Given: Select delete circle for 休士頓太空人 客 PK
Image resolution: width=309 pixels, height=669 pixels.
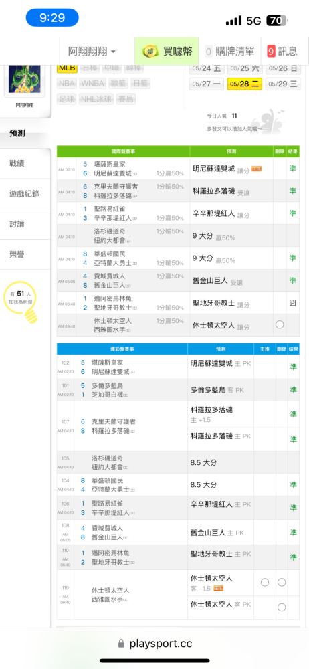Looking at the screenshot, I should coord(282,607).
